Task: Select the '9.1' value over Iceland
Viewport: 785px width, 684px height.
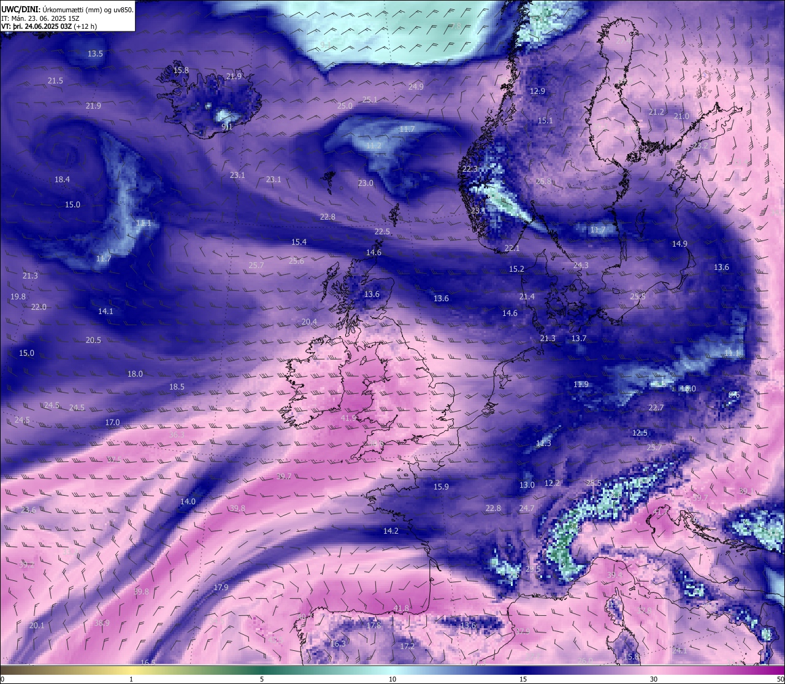Action: point(227,127)
